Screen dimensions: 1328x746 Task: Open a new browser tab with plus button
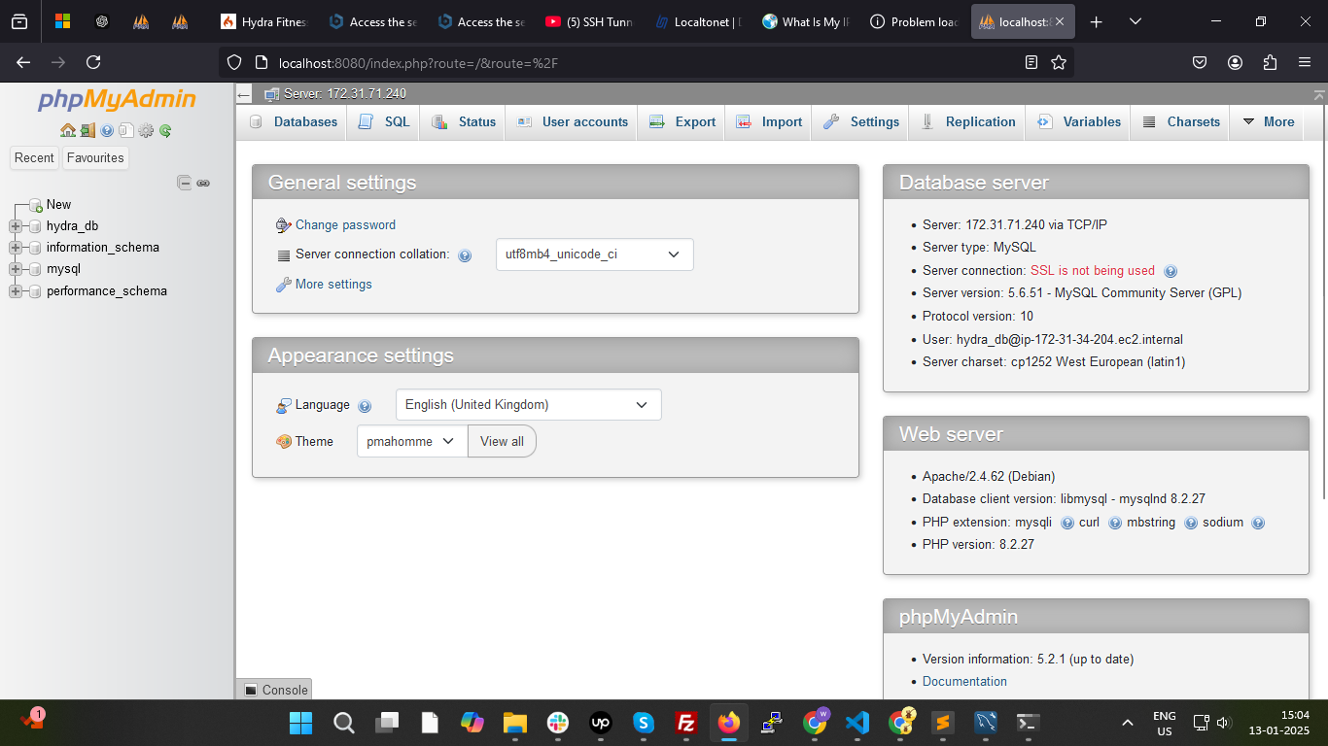(1097, 21)
